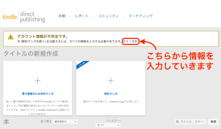Open the 本棚 (Bookshelf) tab
Screen dimensions: 221x129
[x=62, y=16]
